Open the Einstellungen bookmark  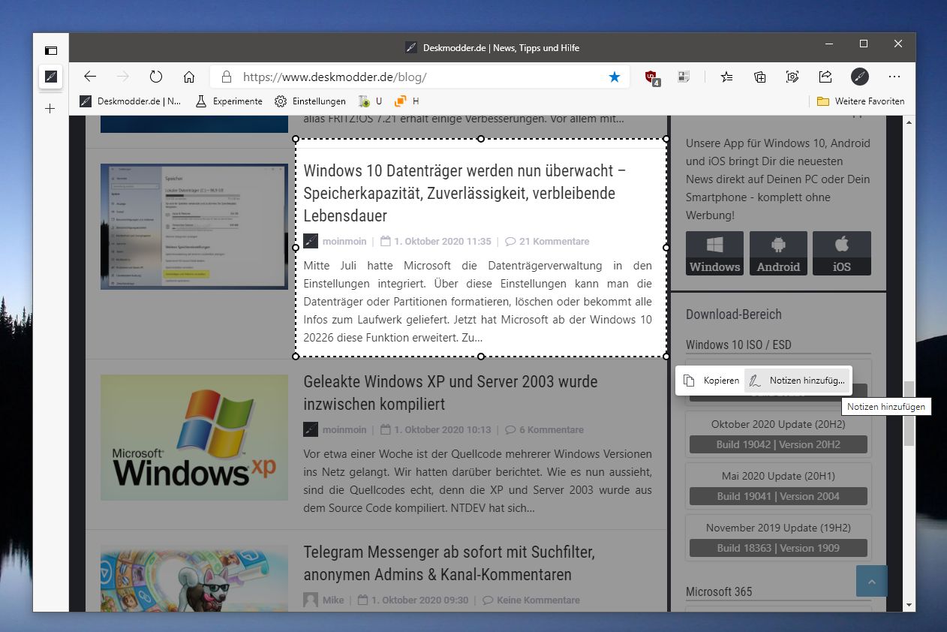[x=310, y=101]
